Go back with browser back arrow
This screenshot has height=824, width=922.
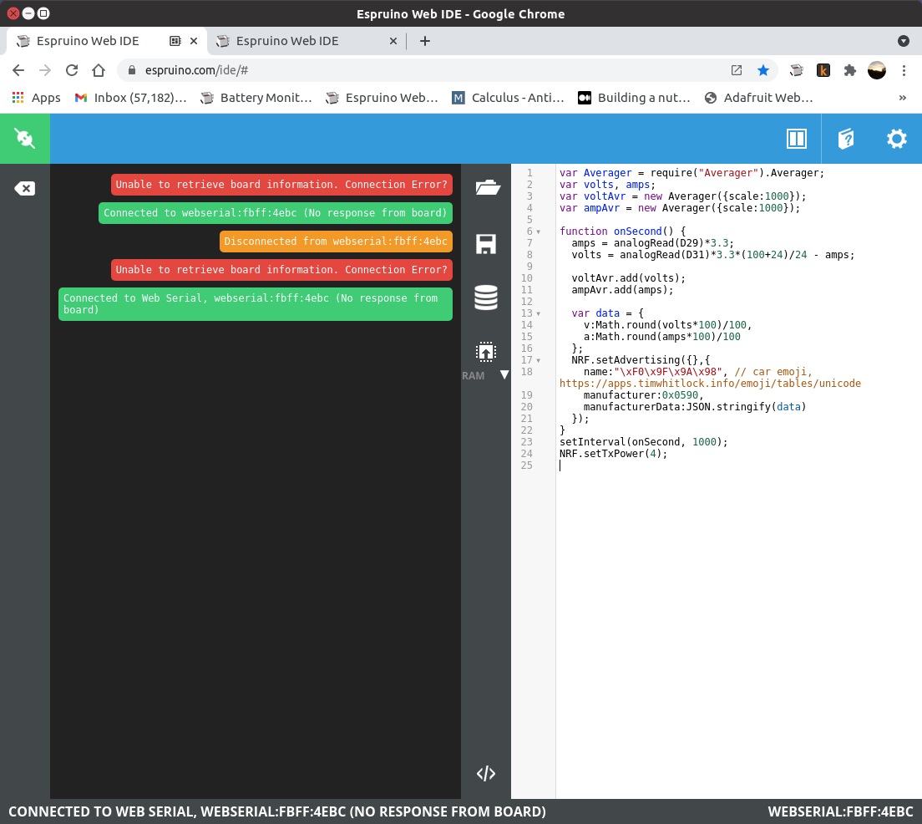(18, 71)
